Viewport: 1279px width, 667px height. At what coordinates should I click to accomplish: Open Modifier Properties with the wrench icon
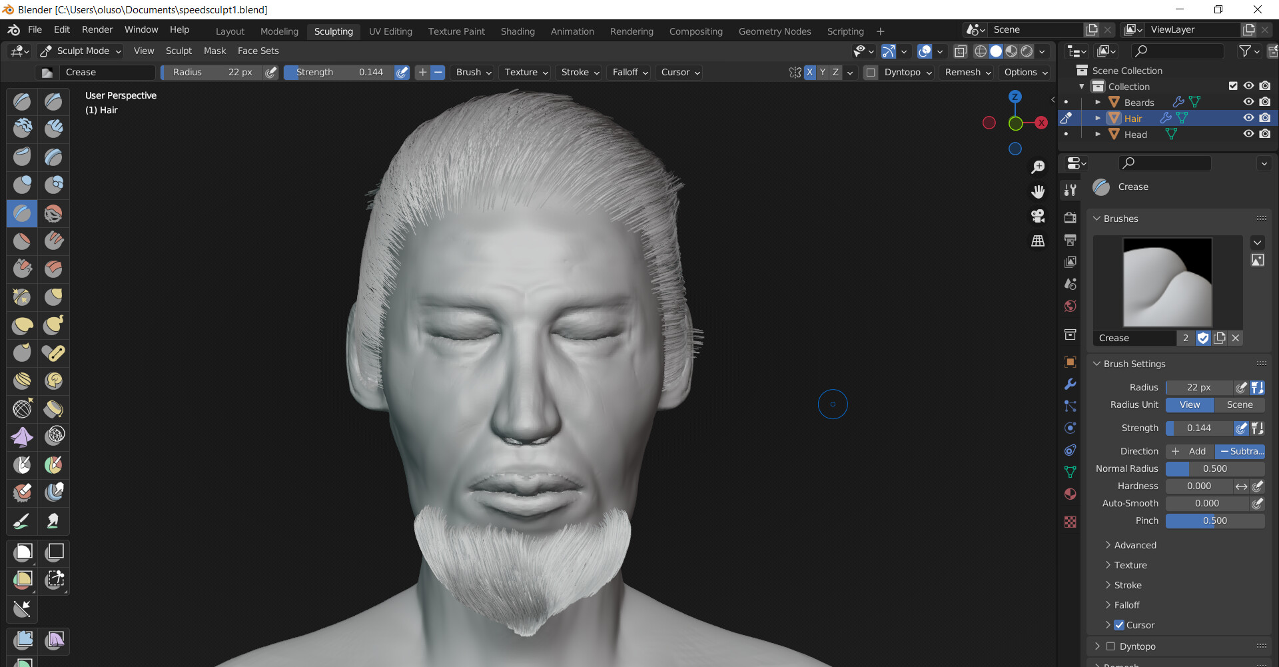tap(1070, 384)
